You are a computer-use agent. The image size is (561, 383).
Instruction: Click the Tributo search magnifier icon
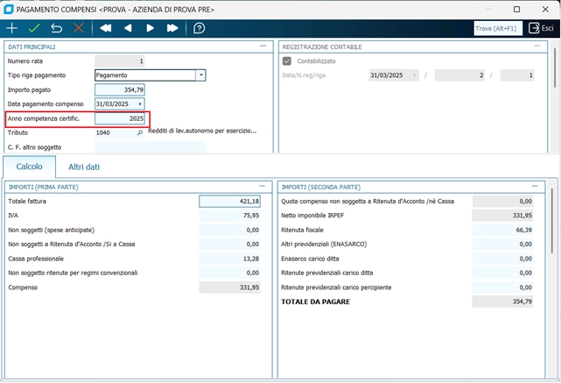point(139,133)
